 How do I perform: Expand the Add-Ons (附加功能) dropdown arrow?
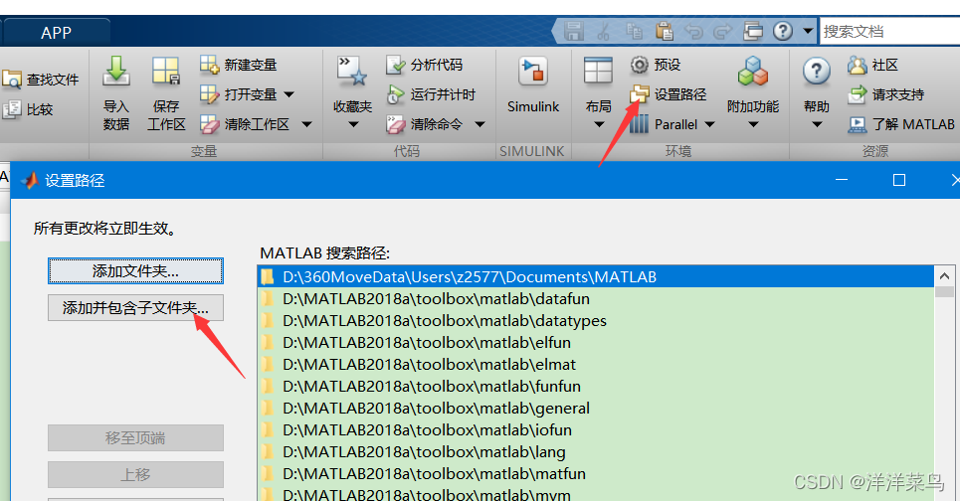(x=753, y=125)
